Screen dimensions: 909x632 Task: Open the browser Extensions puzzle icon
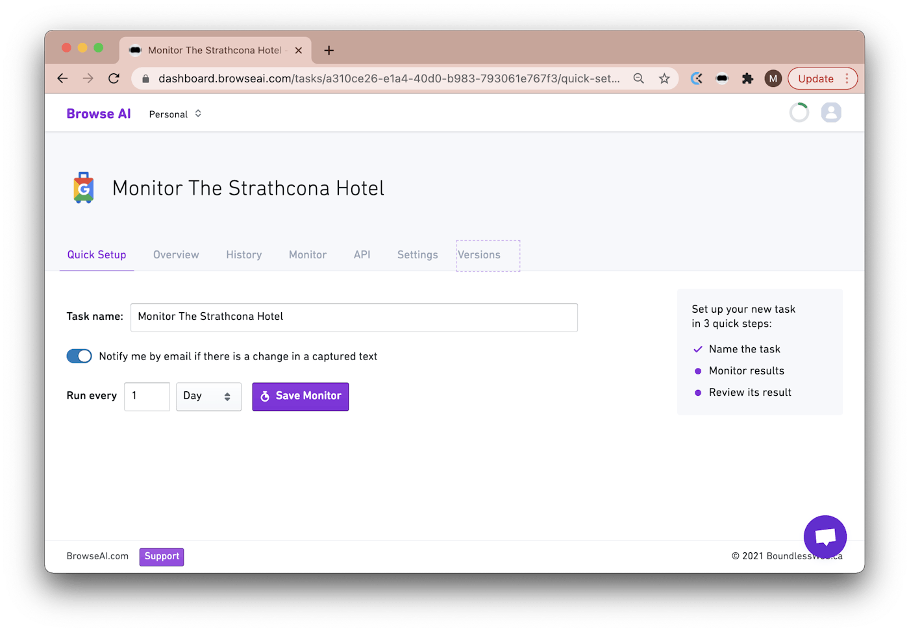coord(747,79)
